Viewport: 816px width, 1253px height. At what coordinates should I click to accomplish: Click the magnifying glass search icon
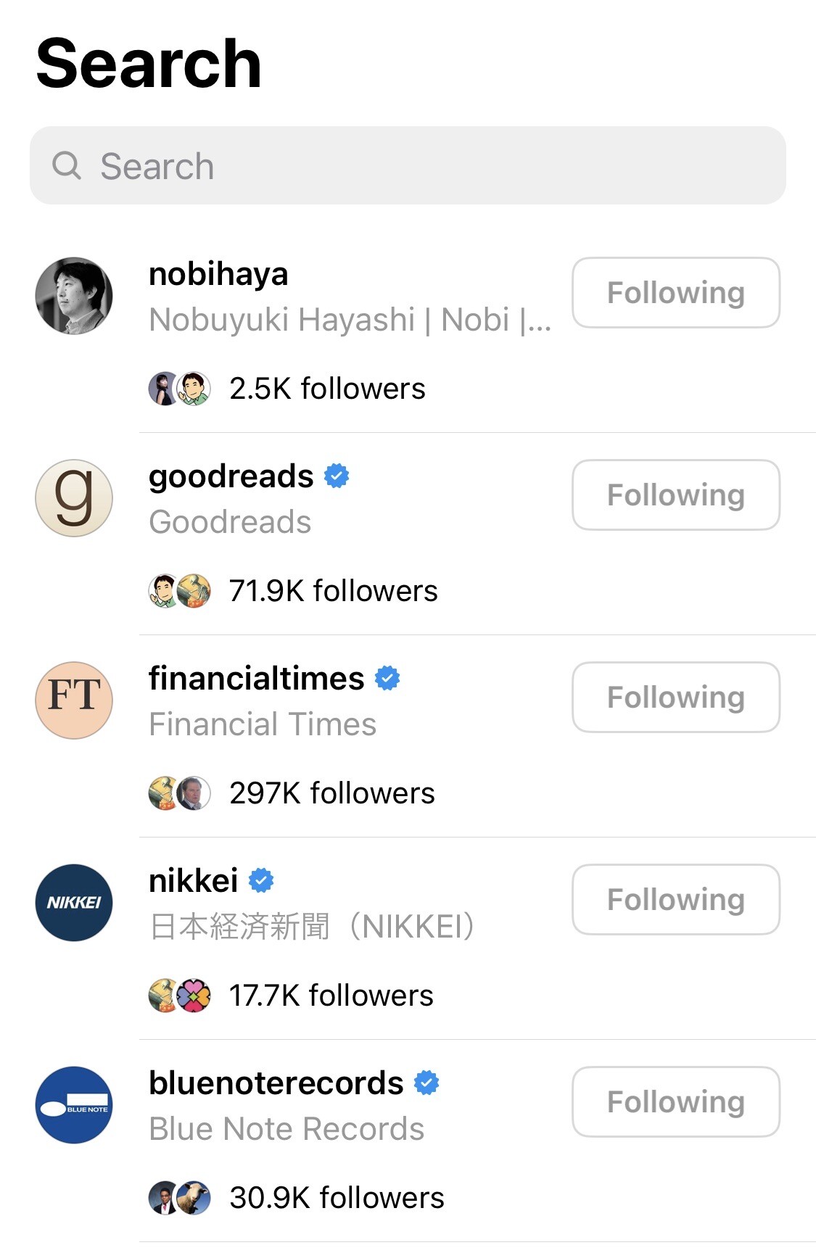coord(67,166)
